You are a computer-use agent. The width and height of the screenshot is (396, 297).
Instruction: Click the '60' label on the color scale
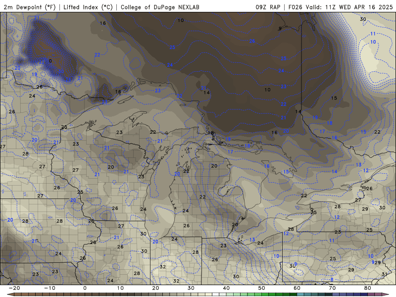(297, 288)
